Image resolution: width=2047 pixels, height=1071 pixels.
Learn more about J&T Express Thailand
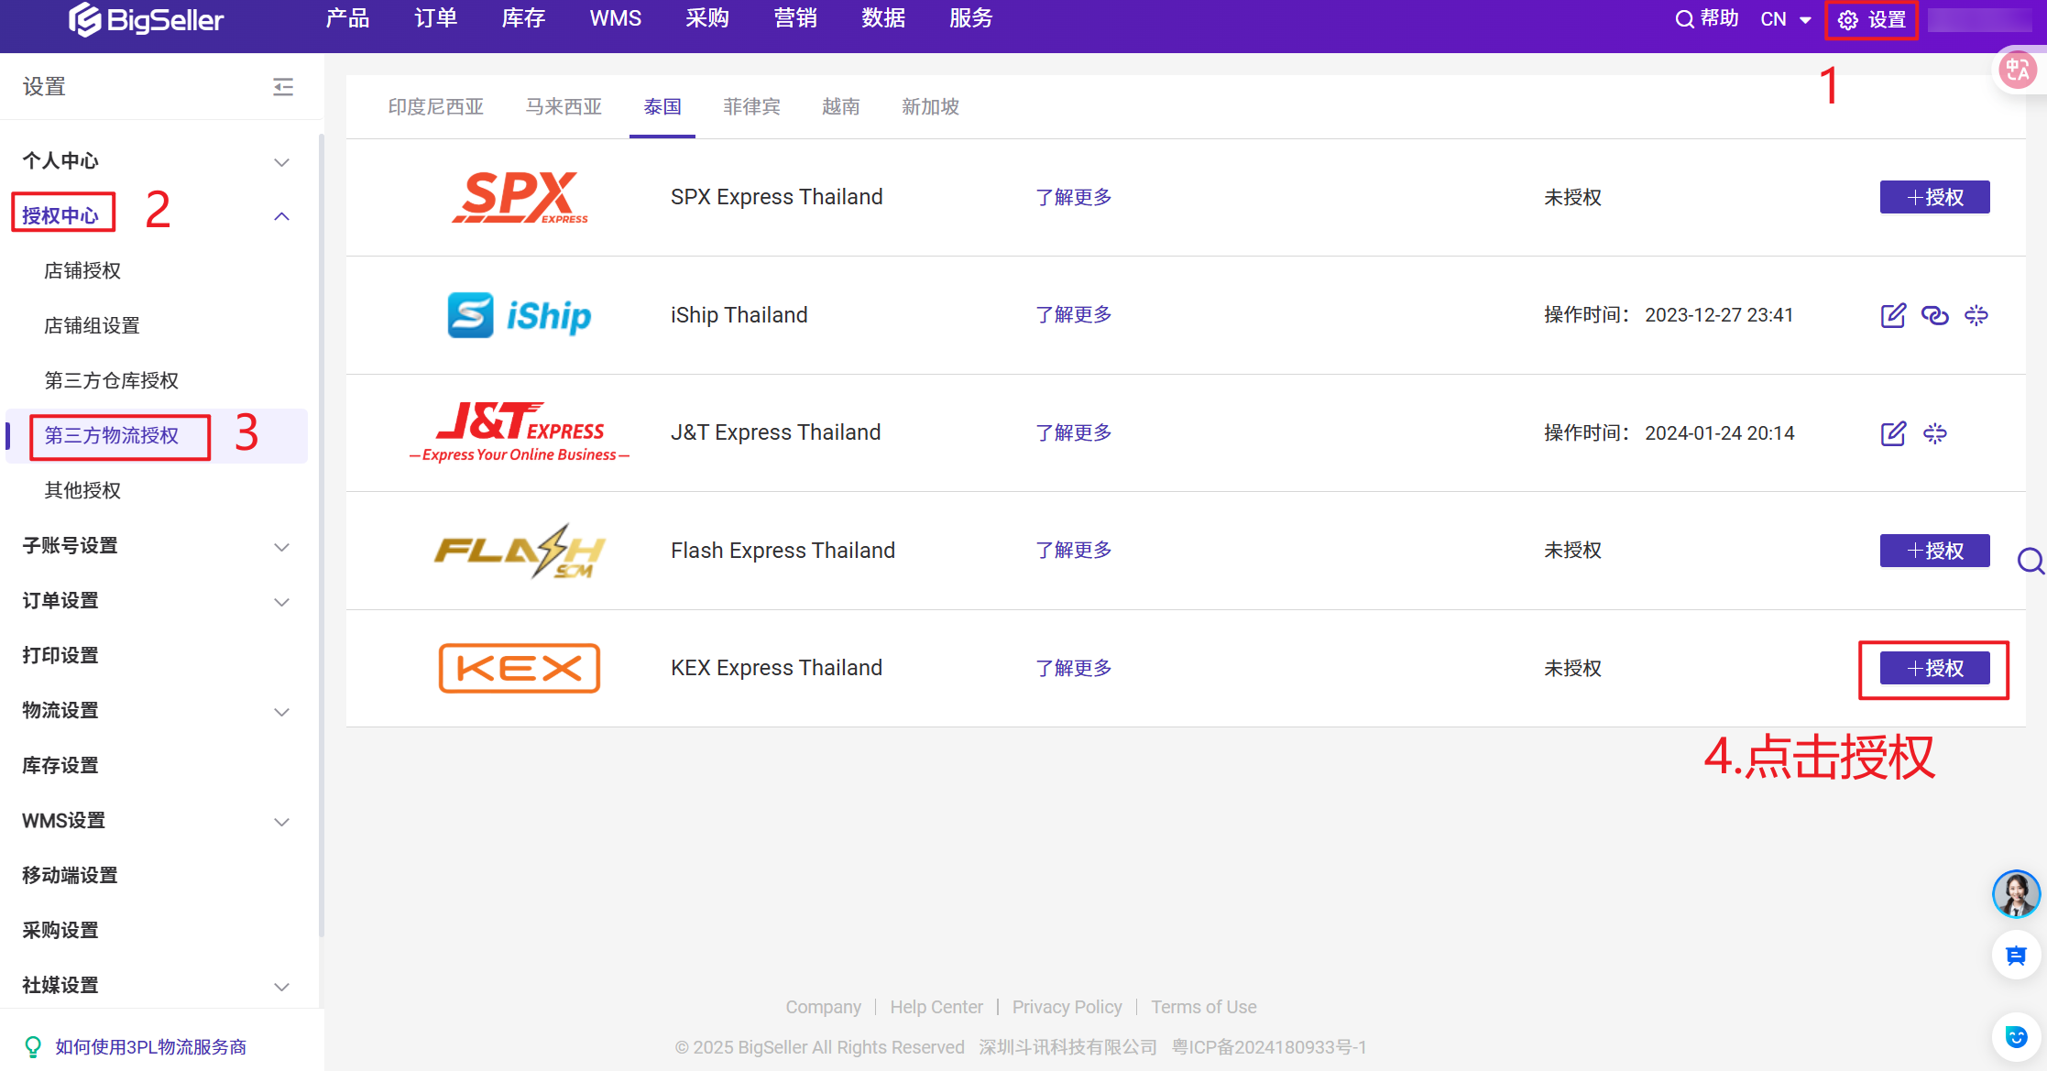point(1074,432)
